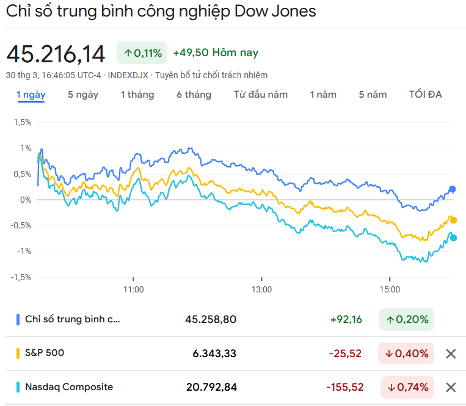
Task: Select the TỐI ĐA range tab
Action: pos(425,95)
